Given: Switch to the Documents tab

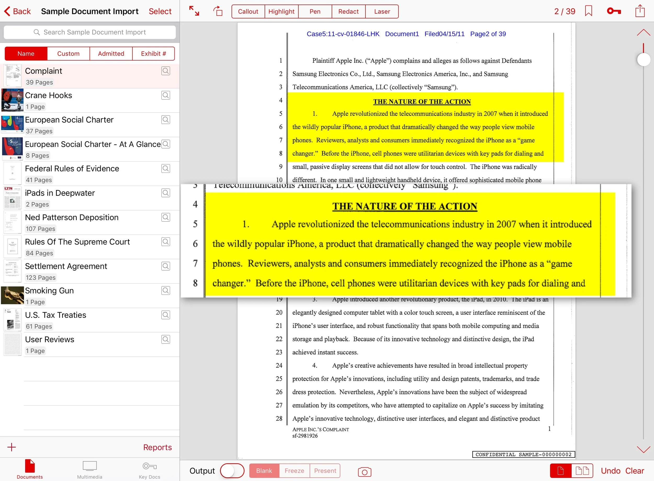Looking at the screenshot, I should [x=30, y=469].
